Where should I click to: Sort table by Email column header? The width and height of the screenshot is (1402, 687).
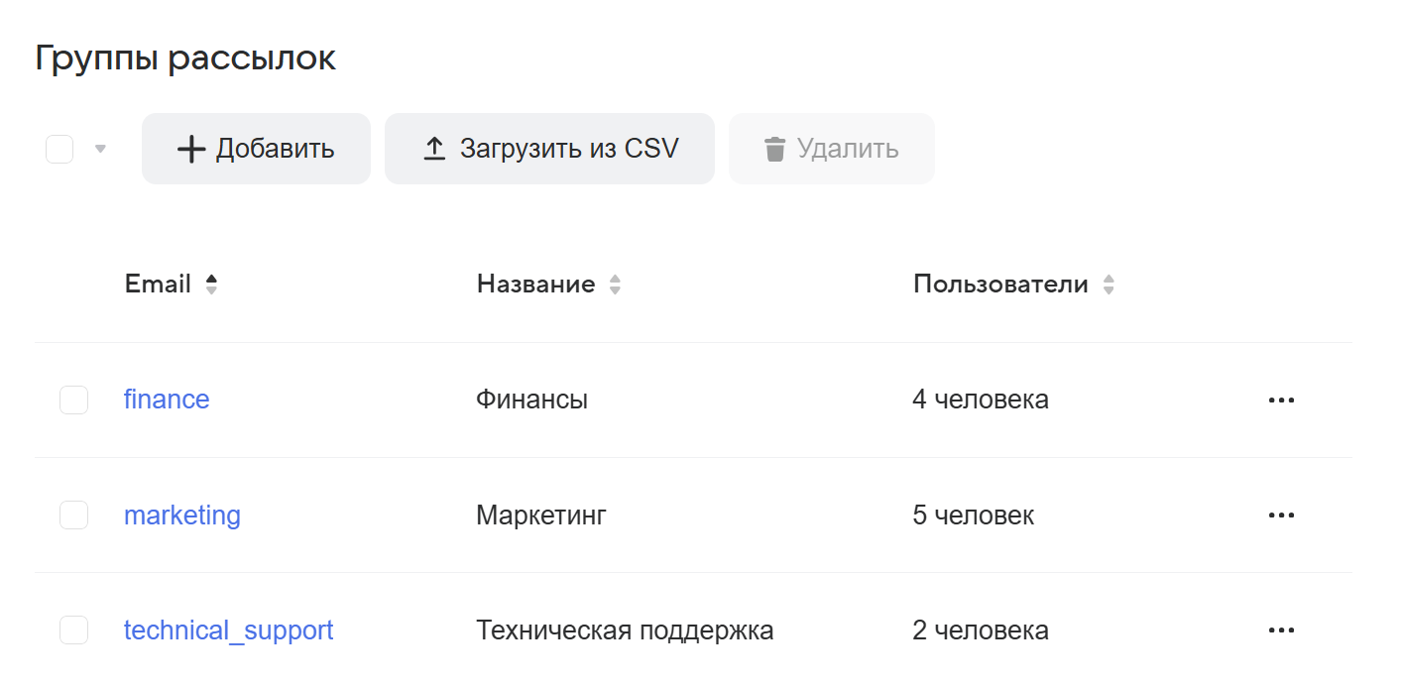[x=158, y=285]
